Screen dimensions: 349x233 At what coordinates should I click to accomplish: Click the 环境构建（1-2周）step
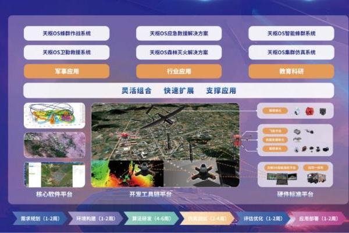(x=96, y=218)
